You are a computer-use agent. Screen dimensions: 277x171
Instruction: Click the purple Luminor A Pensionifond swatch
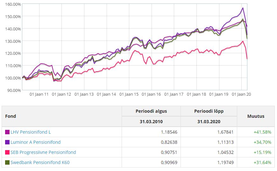coord(7,142)
